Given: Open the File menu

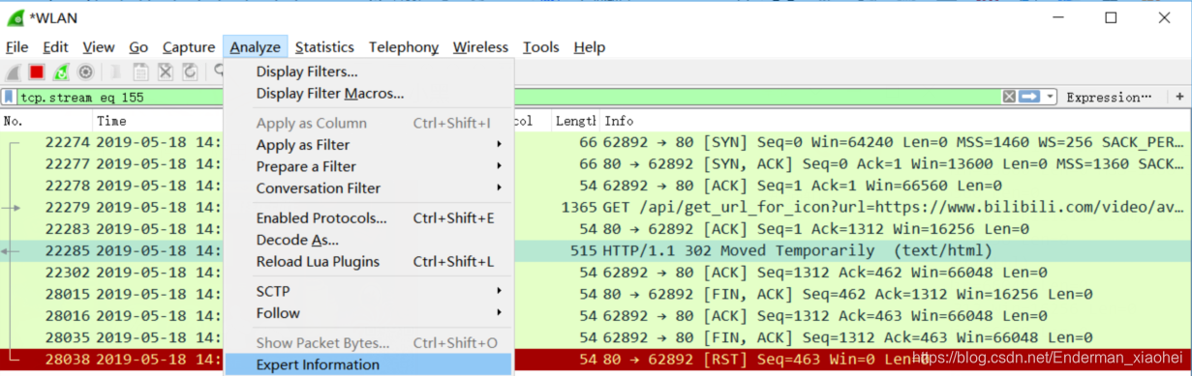Looking at the screenshot, I should pyautogui.click(x=16, y=46).
